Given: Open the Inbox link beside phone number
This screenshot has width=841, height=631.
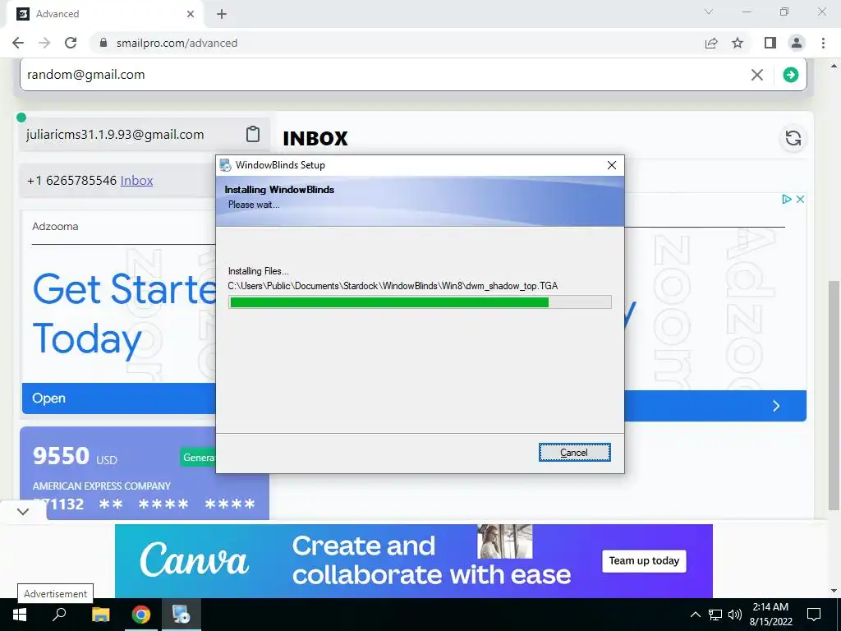Looking at the screenshot, I should coord(136,180).
